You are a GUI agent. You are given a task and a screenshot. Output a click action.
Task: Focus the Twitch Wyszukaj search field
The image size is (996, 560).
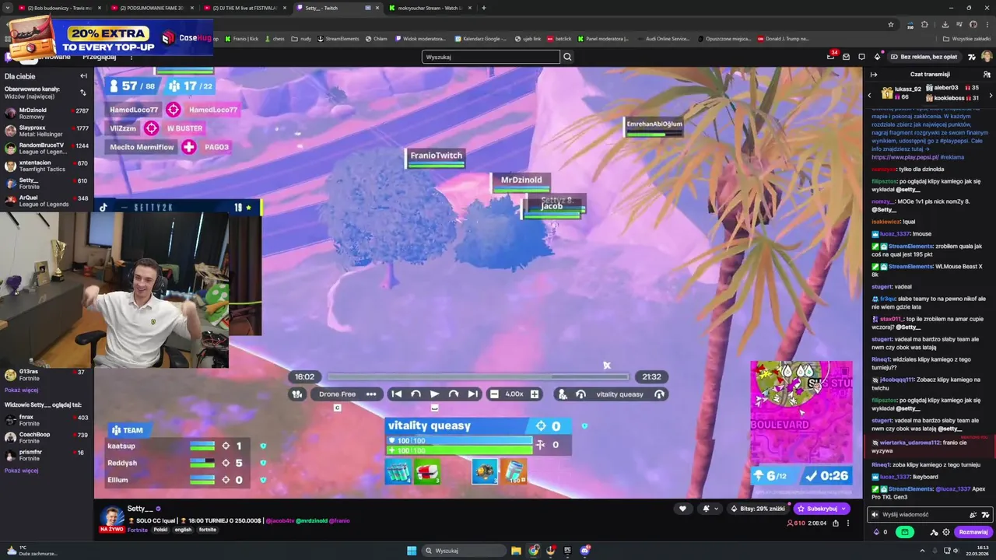[x=490, y=57]
